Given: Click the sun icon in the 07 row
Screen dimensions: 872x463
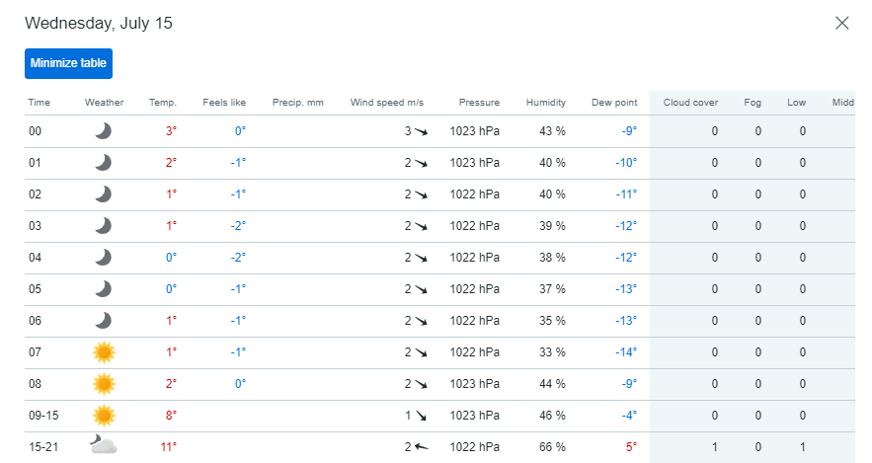Looking at the screenshot, I should pos(104,352).
